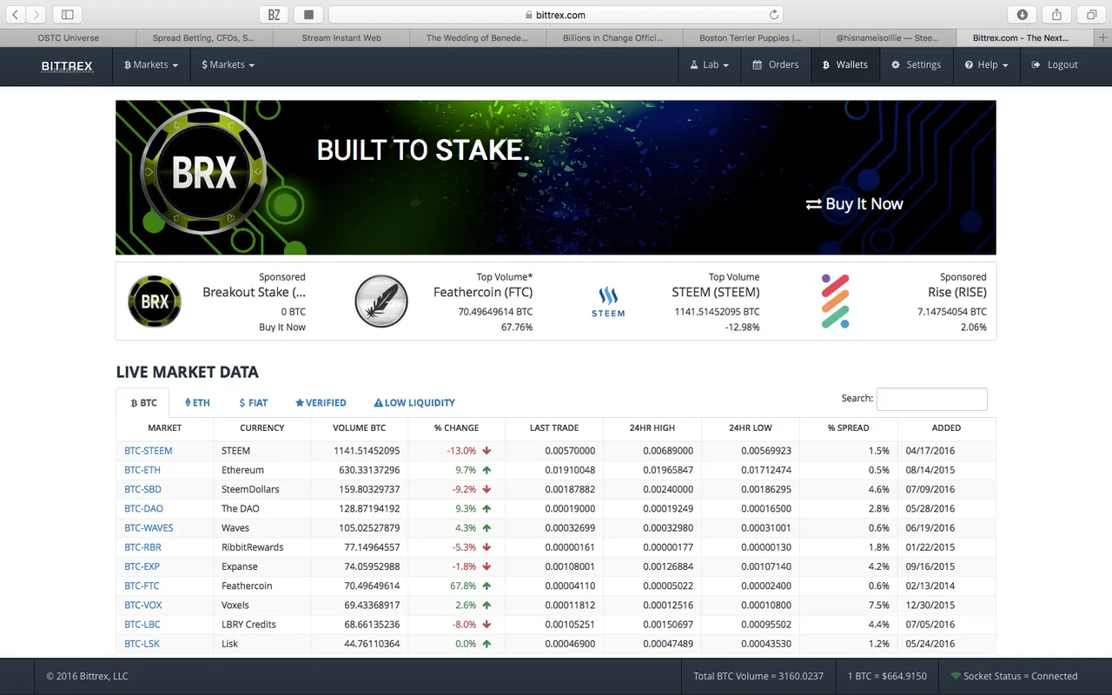This screenshot has height=695, width=1112.
Task: Click Buy It Now under Breakout Stake
Action: 282,328
